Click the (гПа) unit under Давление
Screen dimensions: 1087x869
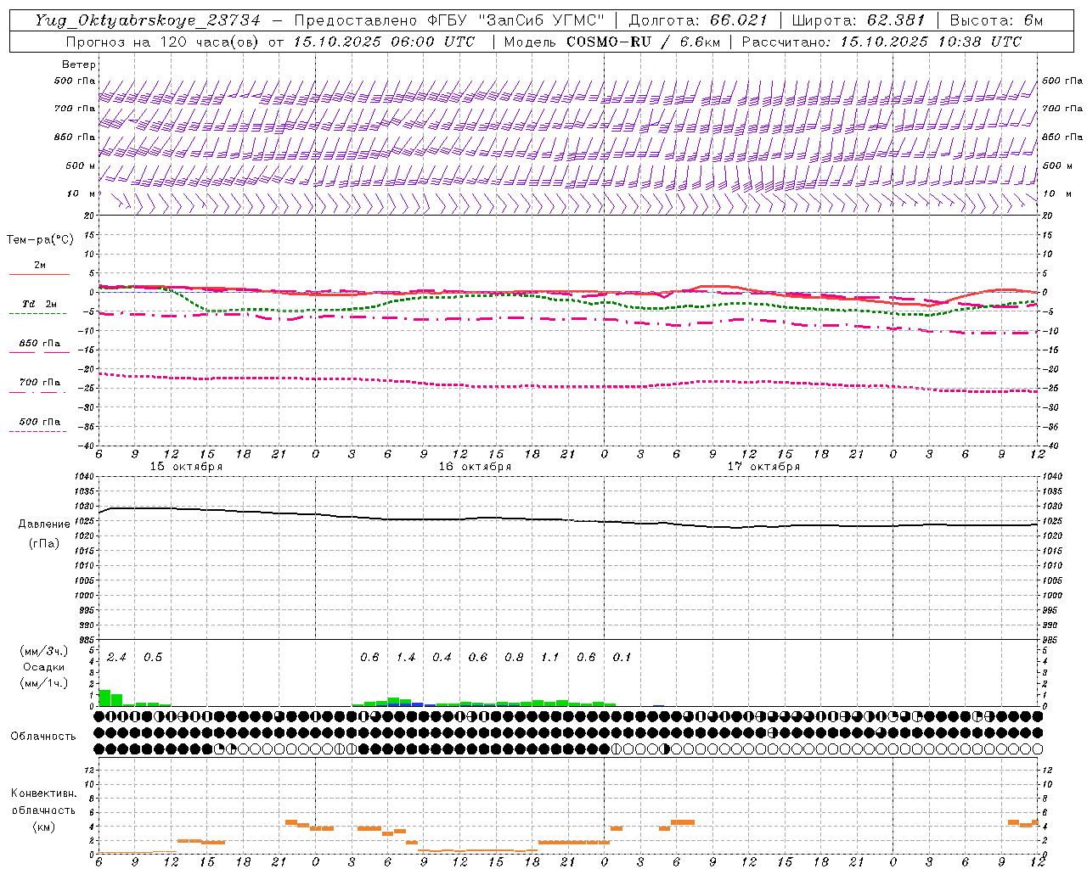tap(44, 543)
